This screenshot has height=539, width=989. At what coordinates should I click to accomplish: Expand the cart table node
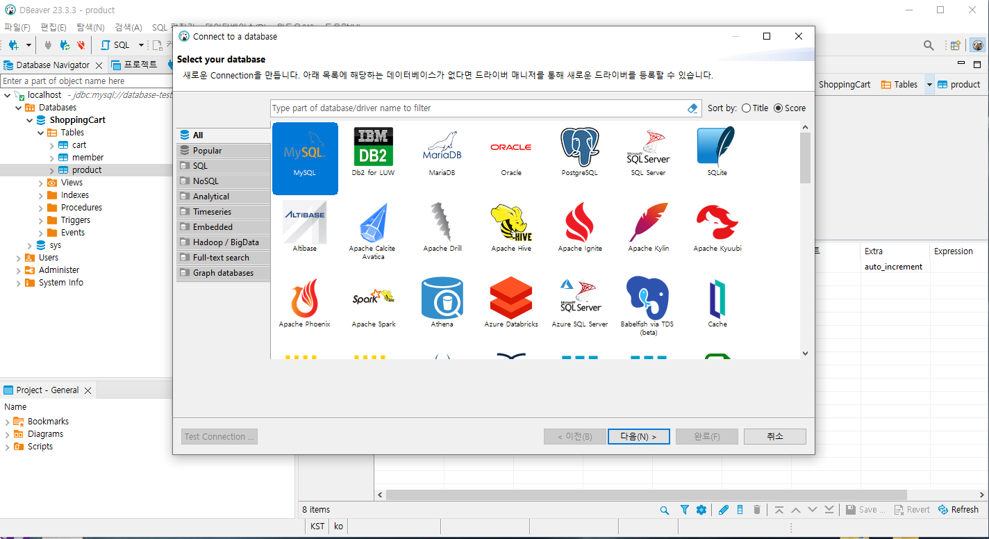(51, 145)
